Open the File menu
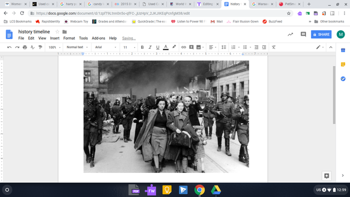The width and height of the screenshot is (350, 197). click(x=21, y=38)
